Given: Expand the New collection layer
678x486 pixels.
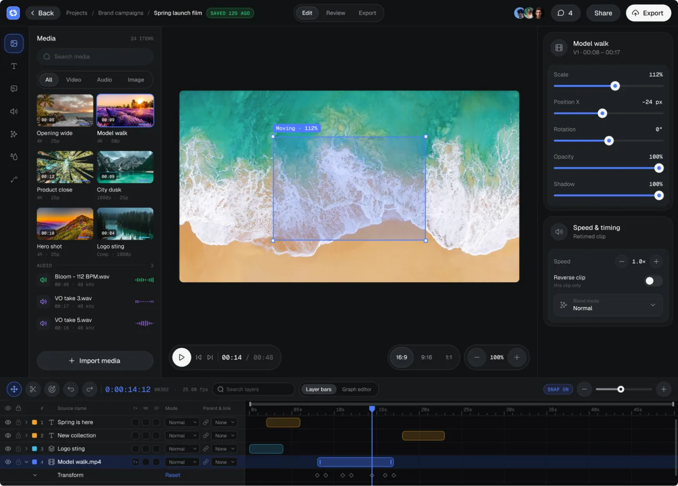Looking at the screenshot, I should pyautogui.click(x=26, y=435).
